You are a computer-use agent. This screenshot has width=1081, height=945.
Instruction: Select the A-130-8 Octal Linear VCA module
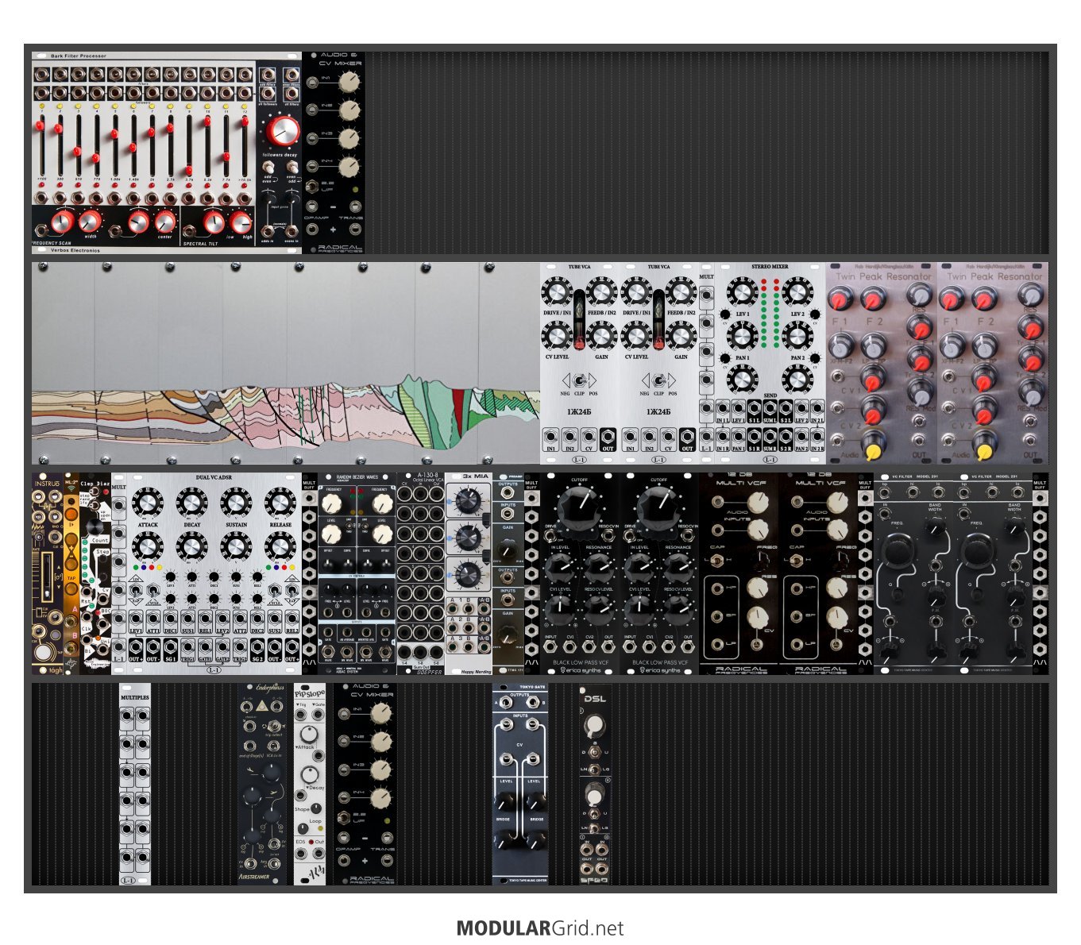(421, 574)
